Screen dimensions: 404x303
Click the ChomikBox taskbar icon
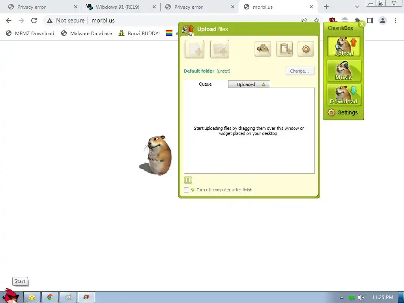point(86,297)
